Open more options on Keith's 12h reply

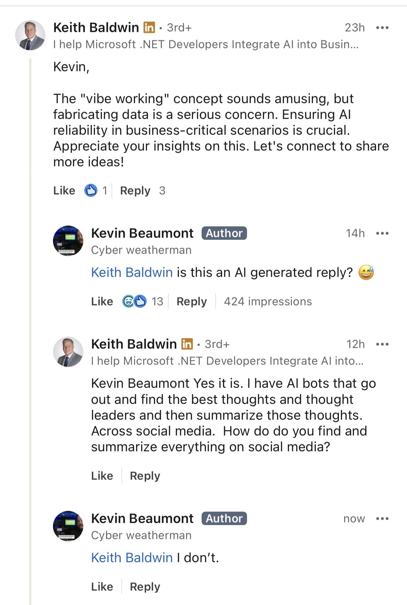point(382,344)
